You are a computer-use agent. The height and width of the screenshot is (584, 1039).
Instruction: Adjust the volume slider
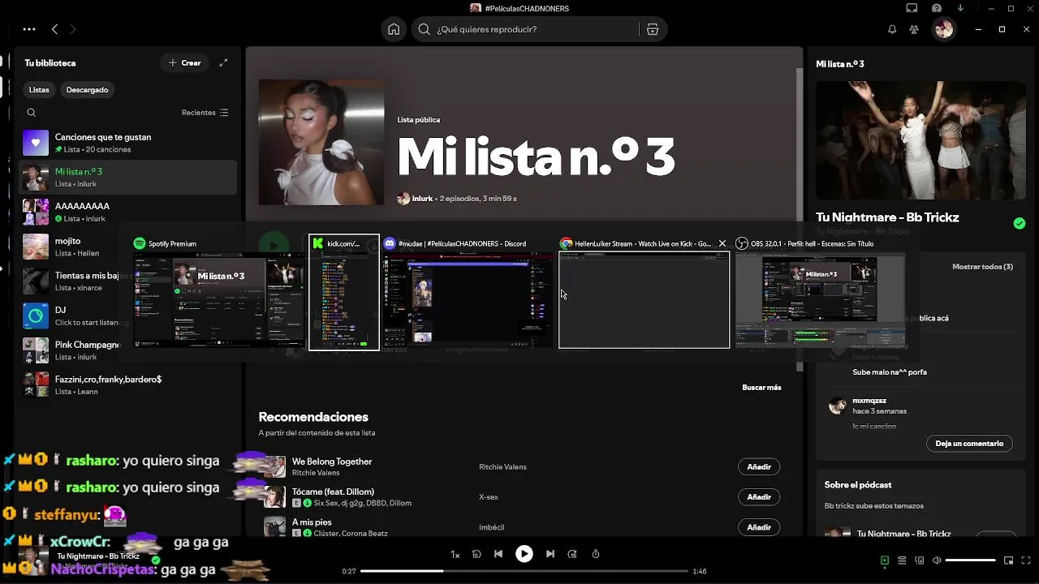pos(971,560)
